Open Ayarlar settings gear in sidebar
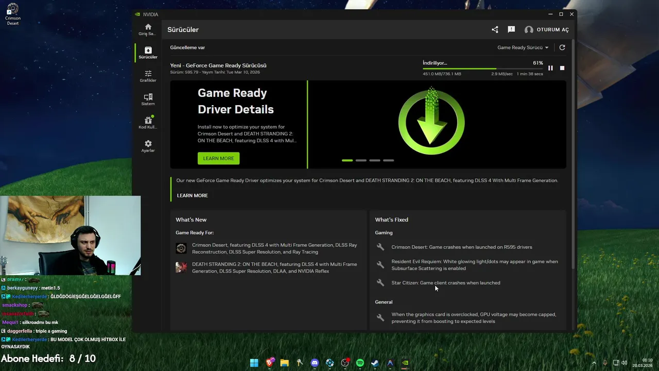The width and height of the screenshot is (659, 371). click(148, 146)
